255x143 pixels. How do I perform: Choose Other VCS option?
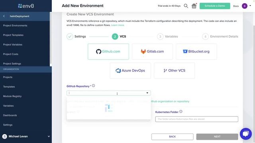[174, 71]
